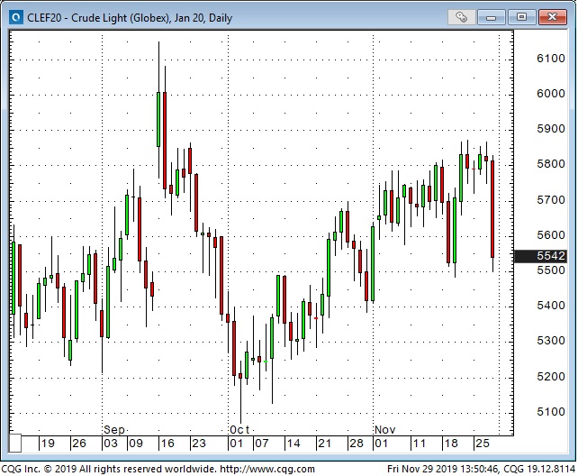Click date label 11 on time axis
The height and width of the screenshot is (476, 578).
coord(420,444)
